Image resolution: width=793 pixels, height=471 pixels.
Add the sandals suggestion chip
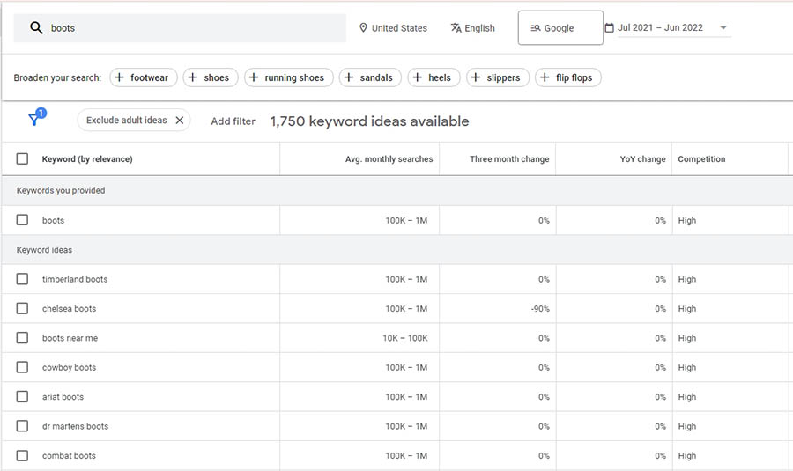click(x=369, y=77)
